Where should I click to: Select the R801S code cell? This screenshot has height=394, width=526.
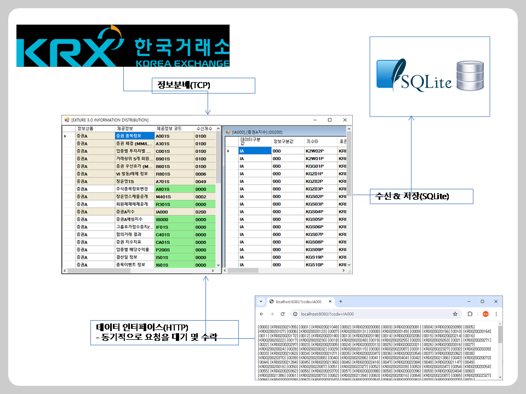pos(174,174)
